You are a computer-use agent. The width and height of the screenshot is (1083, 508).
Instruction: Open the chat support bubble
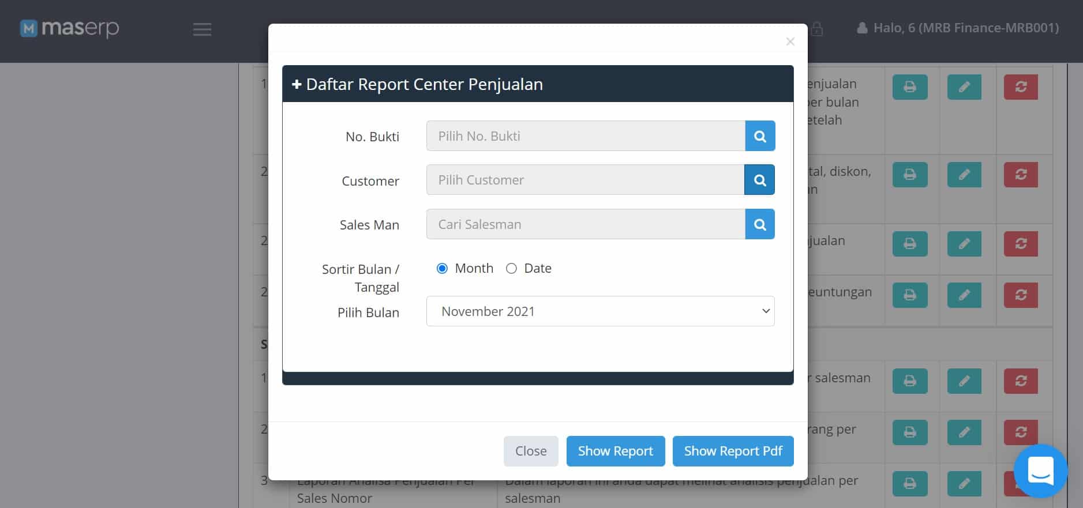pyautogui.click(x=1040, y=471)
